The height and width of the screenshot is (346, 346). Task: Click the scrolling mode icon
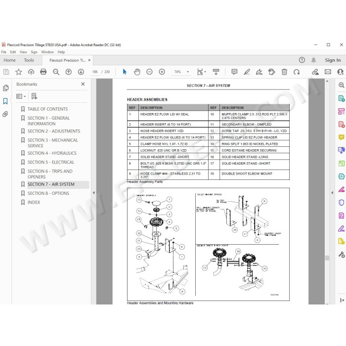[x=216, y=72]
